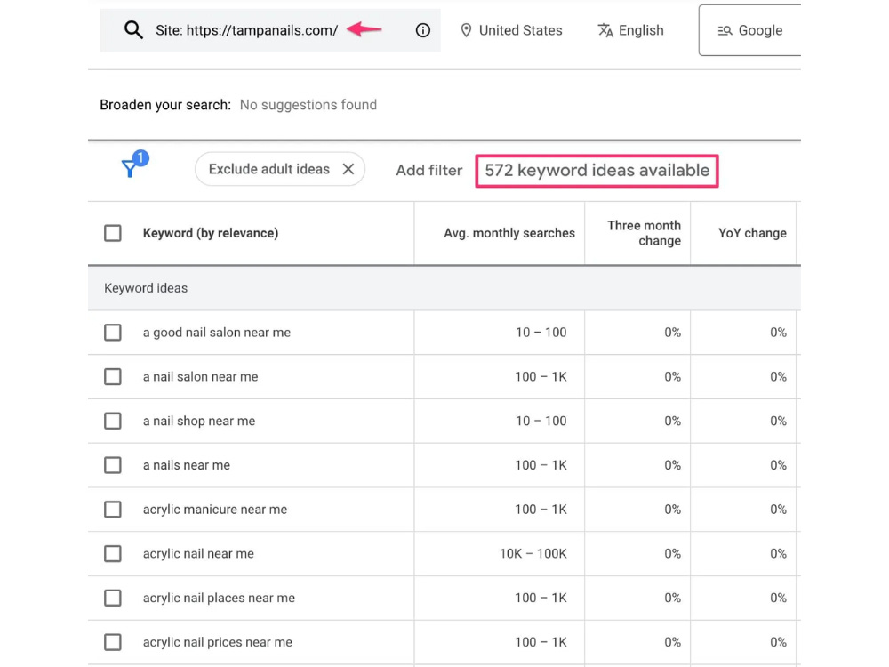Sort by Three month change column
Screen dimensions: 889x667
644,233
